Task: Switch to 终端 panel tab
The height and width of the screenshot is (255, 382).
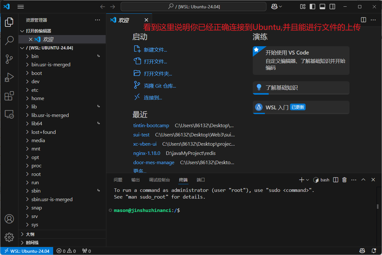Action: coord(183,180)
